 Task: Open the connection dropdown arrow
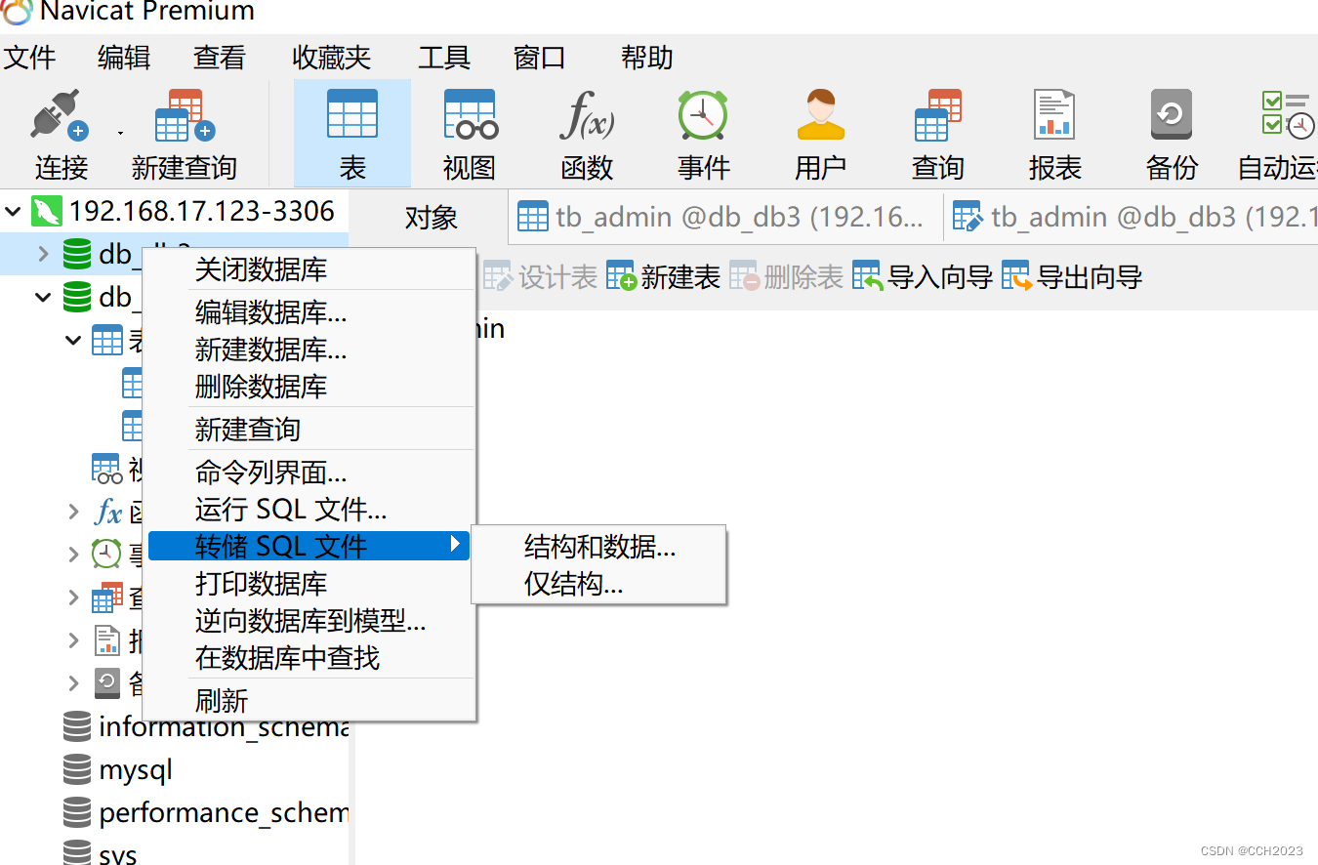click(121, 132)
